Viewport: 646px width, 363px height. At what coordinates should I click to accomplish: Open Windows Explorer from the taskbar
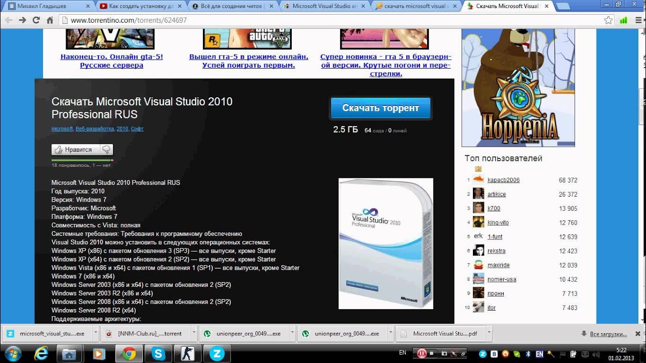tap(70, 353)
